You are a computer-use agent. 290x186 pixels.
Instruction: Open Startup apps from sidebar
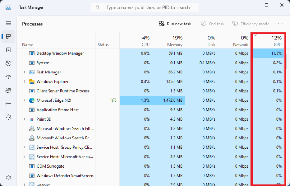tap(8, 77)
